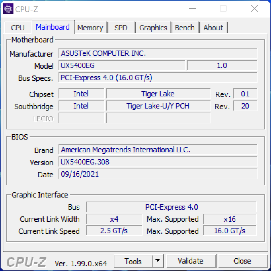Image resolution: width=271 pixels, height=271 pixels.
Task: Click the Southbridge label
Action: (34, 107)
